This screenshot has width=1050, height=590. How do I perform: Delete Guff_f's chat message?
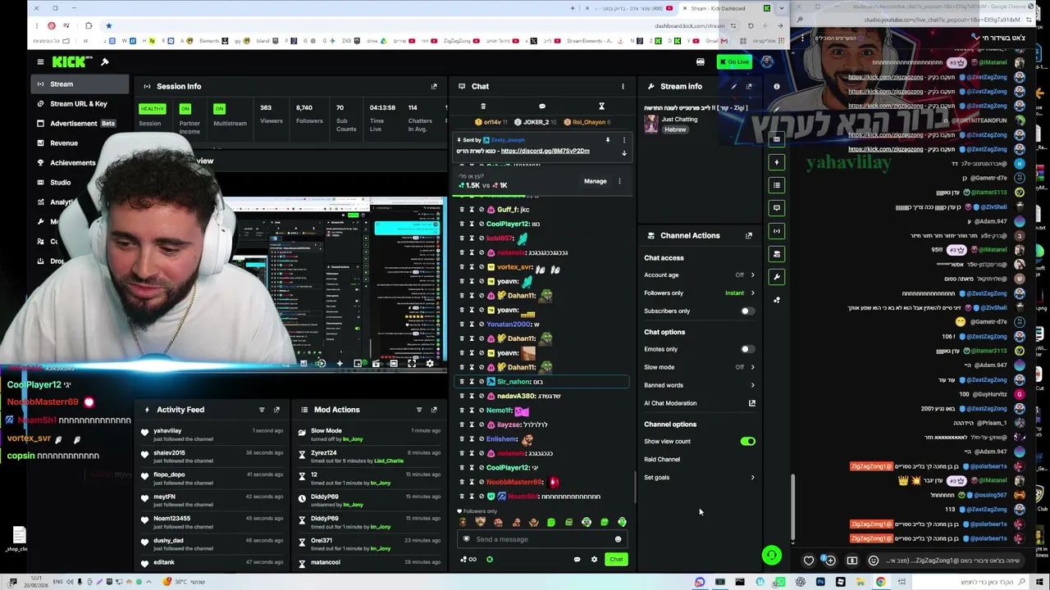461,210
